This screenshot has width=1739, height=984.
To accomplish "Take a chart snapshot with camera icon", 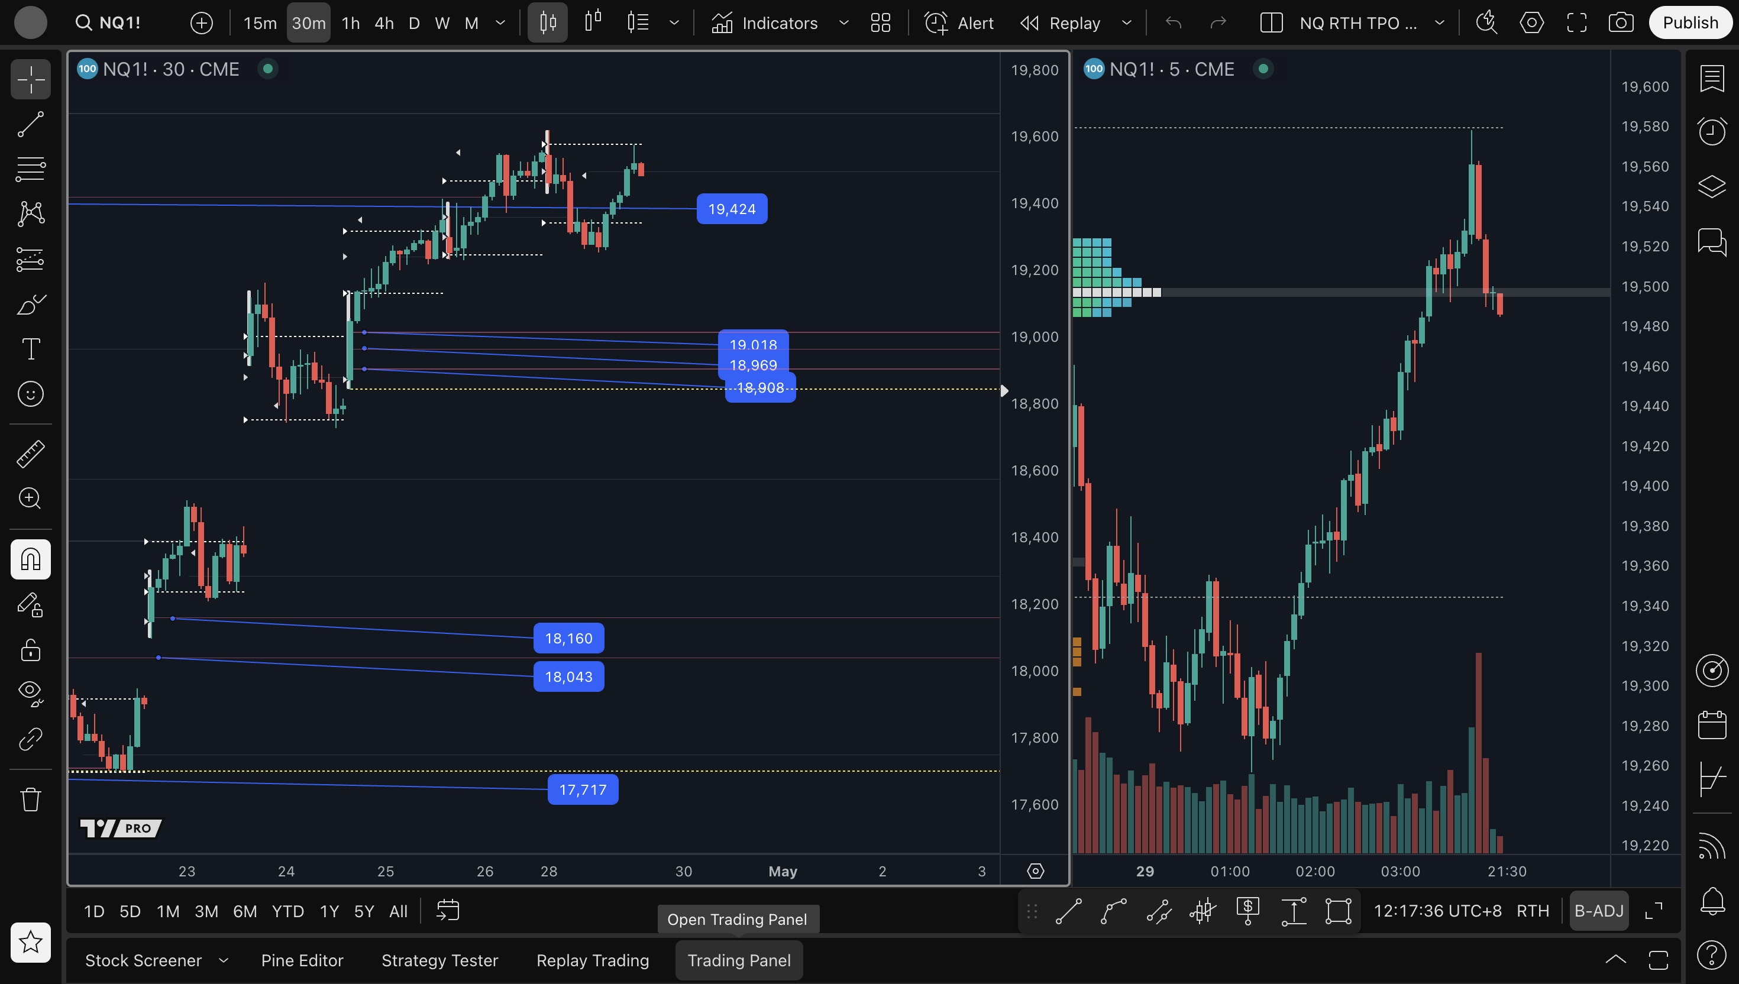I will coord(1621,23).
